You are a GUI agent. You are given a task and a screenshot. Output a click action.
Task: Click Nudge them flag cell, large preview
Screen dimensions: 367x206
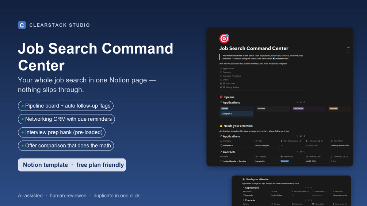[312, 145]
